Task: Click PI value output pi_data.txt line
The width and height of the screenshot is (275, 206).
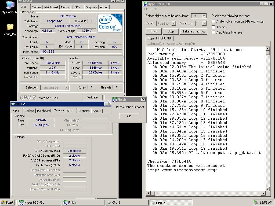Action: [207, 153]
